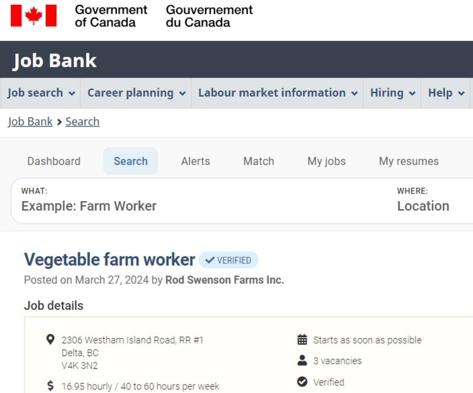Screen dimensions: 473x393
Task: Focus the WHERE location field
Action: pyautogui.click(x=434, y=200)
